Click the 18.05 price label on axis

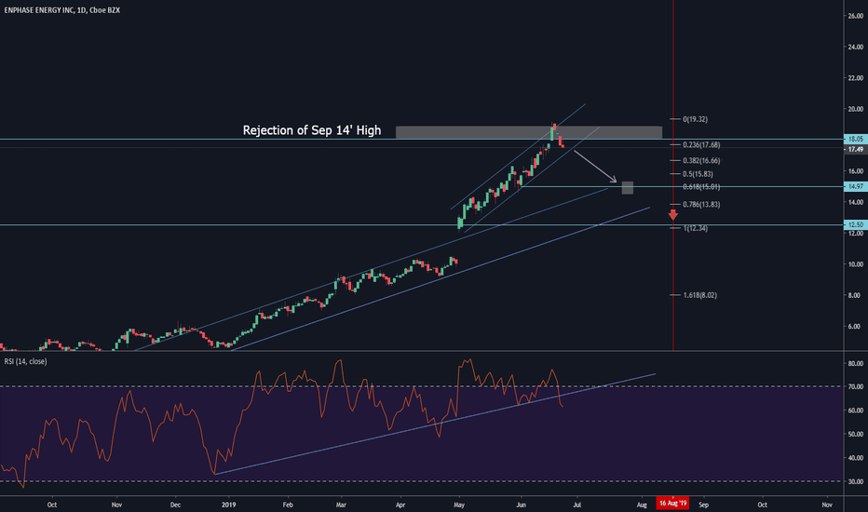[x=855, y=139]
